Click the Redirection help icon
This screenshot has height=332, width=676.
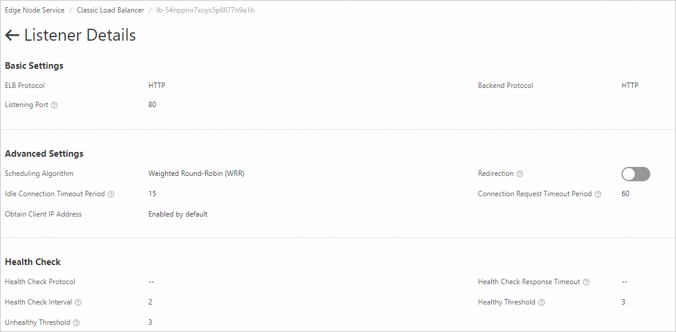click(519, 173)
